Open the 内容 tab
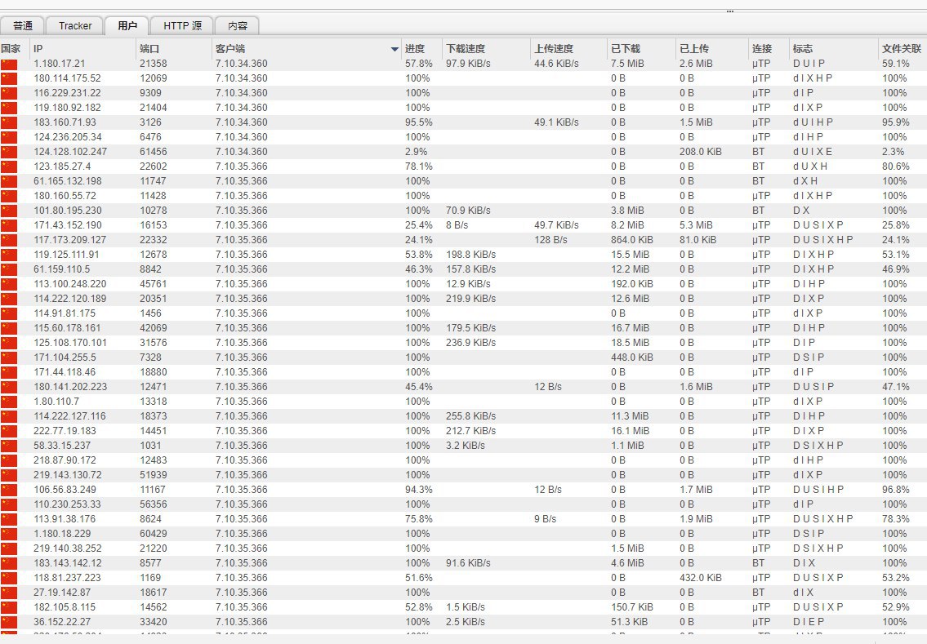 [238, 26]
